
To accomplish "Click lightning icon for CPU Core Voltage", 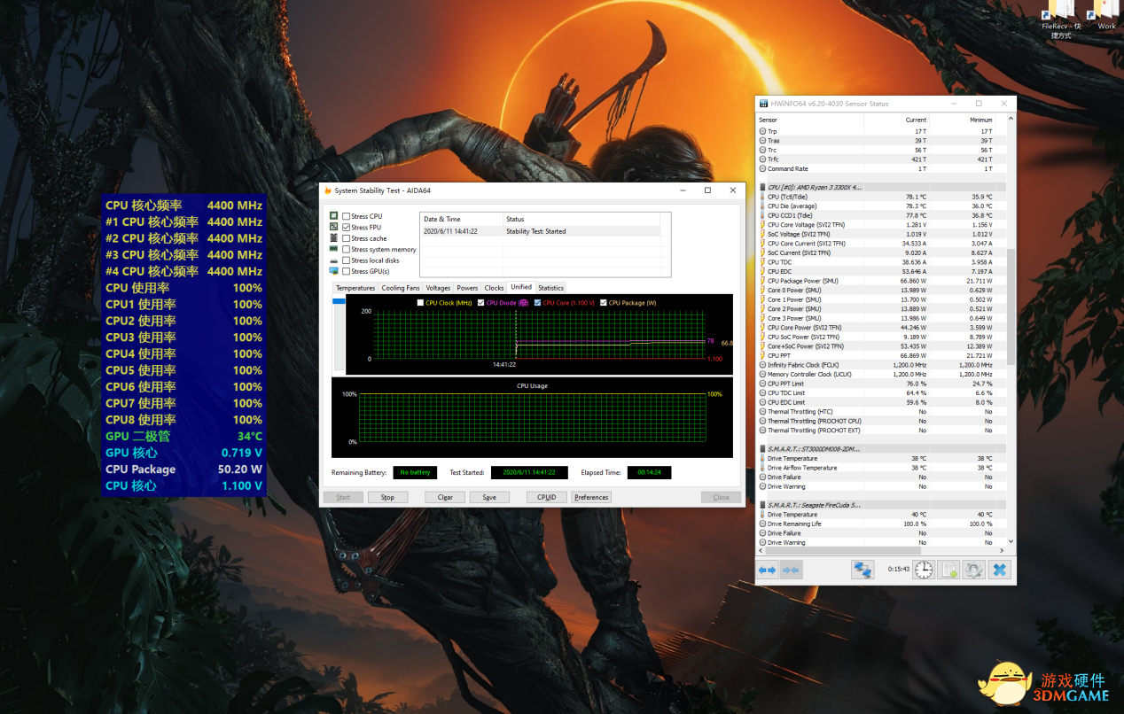I will pyautogui.click(x=763, y=225).
